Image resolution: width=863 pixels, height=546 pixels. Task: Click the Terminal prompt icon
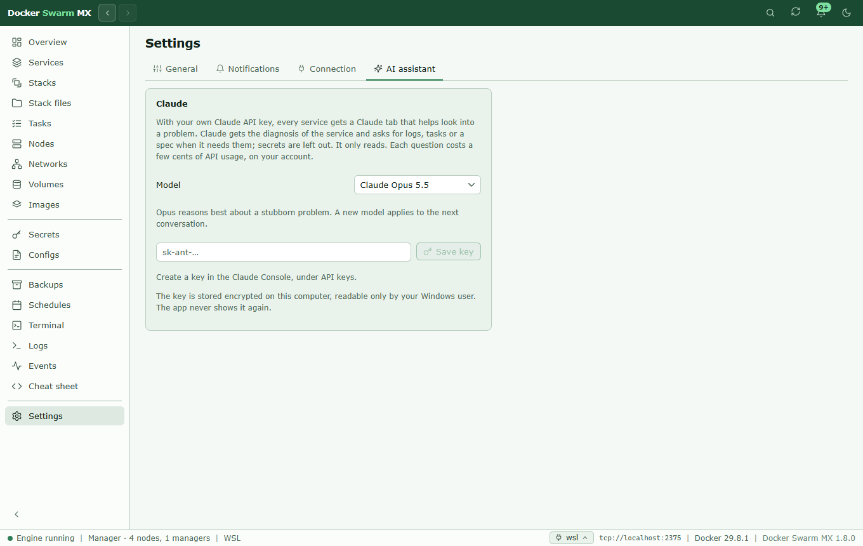pyautogui.click(x=17, y=326)
